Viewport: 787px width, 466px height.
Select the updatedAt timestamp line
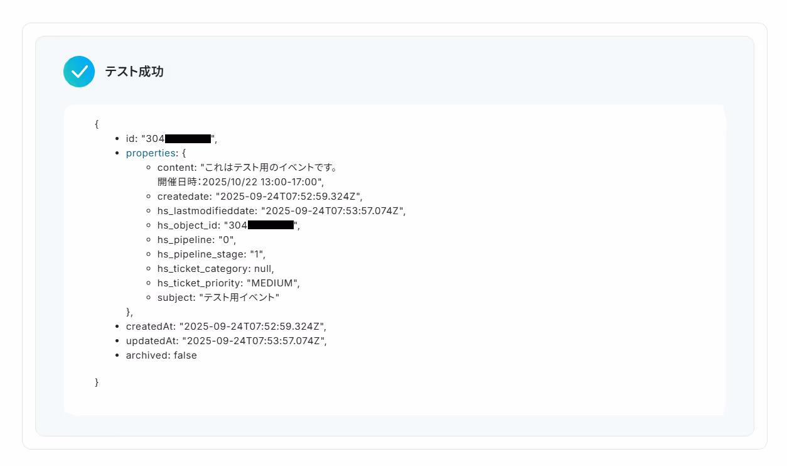pos(227,341)
